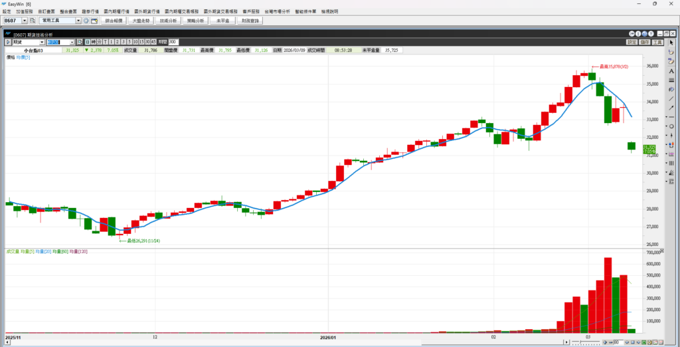
Task: Open the 證券行情 menu
Action: tap(89, 12)
